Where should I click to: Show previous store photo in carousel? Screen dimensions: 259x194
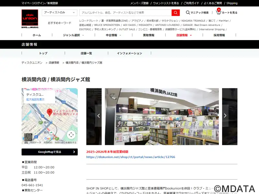[98, 116]
